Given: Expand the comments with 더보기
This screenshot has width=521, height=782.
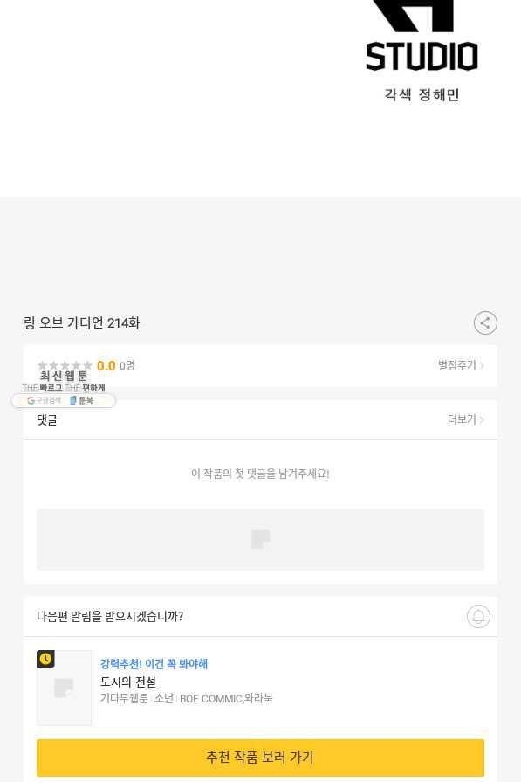Looking at the screenshot, I should (x=465, y=419).
